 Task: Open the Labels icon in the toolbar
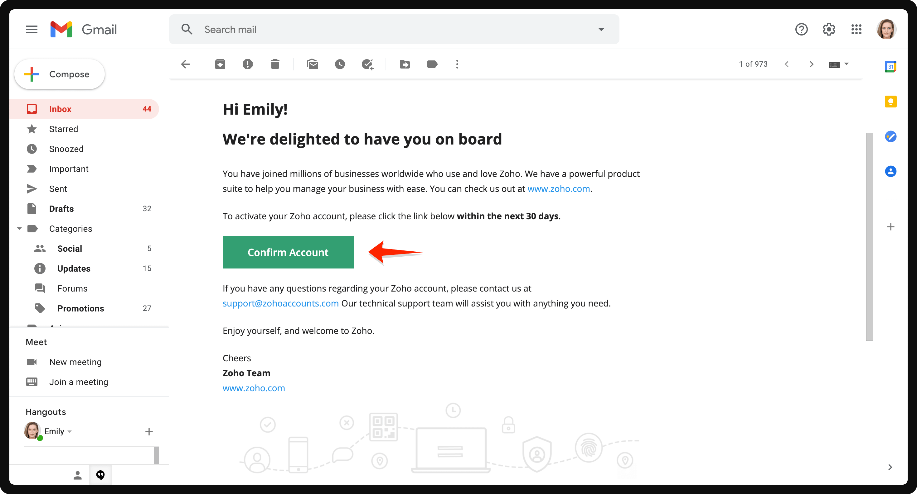[x=432, y=64]
